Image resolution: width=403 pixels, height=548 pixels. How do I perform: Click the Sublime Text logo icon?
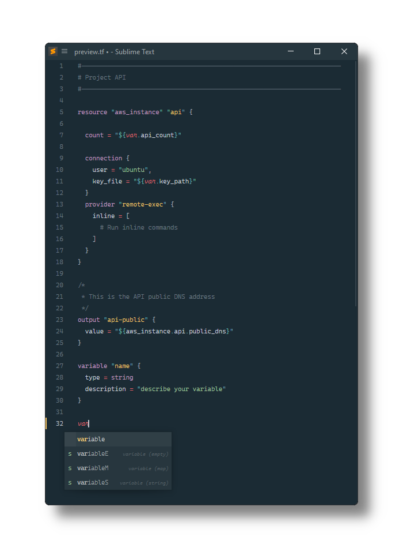point(53,51)
